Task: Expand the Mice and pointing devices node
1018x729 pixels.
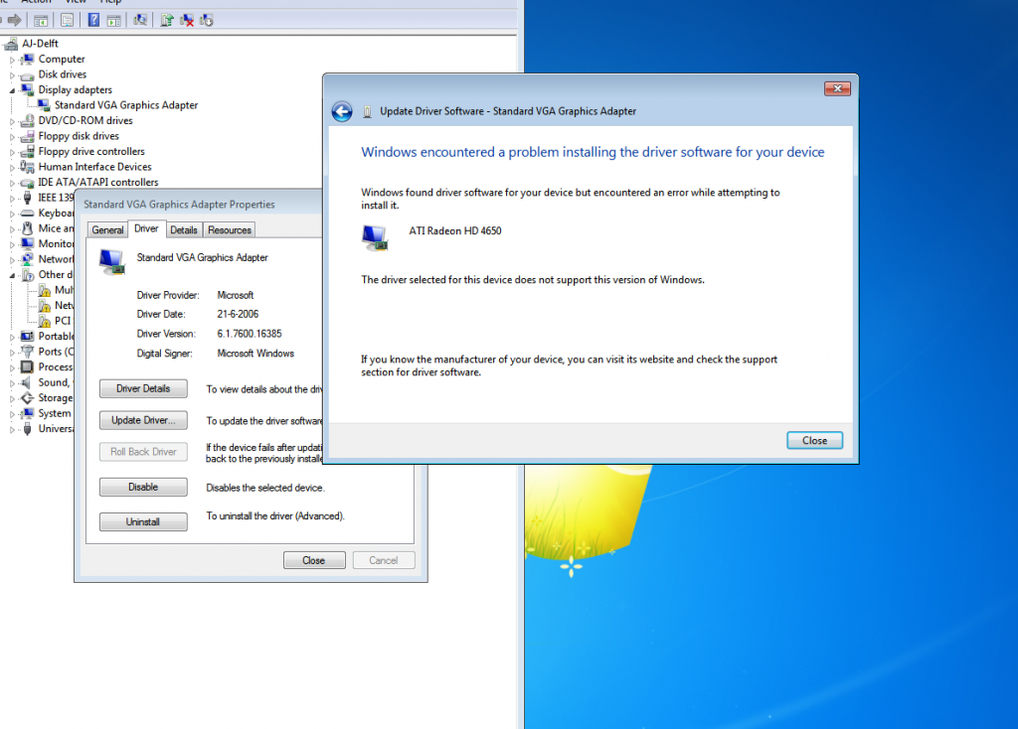Action: [x=12, y=228]
